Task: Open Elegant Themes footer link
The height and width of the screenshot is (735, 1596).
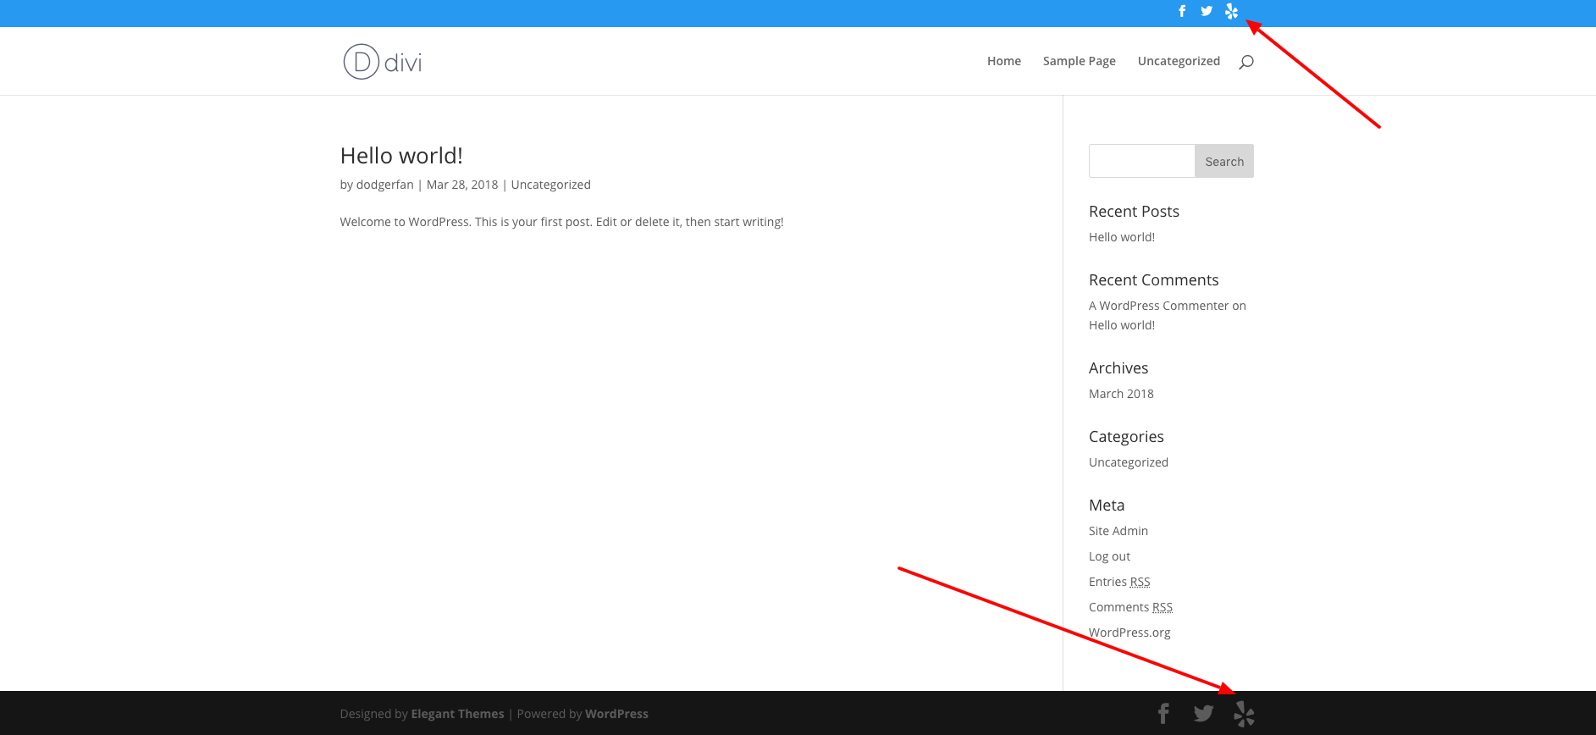Action: (x=457, y=714)
